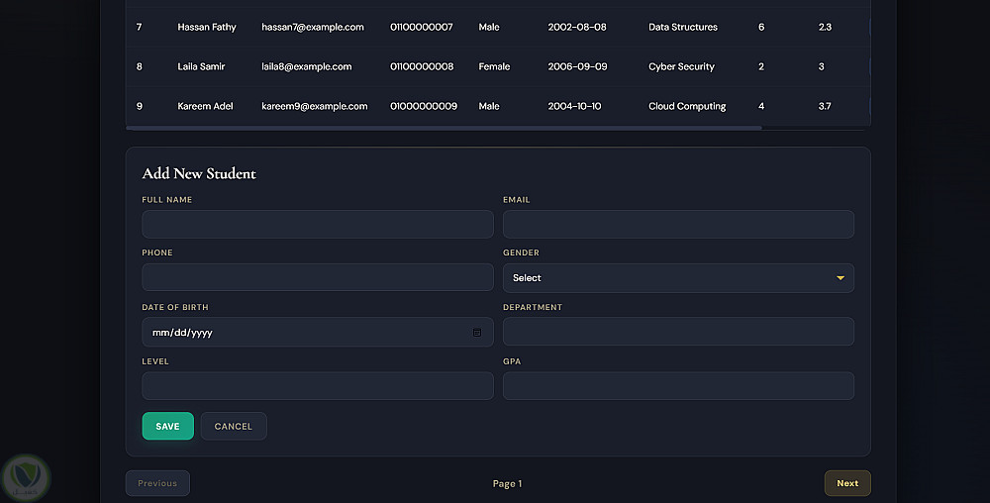
Task: Click email hassan7@example.com
Action: click(x=313, y=27)
